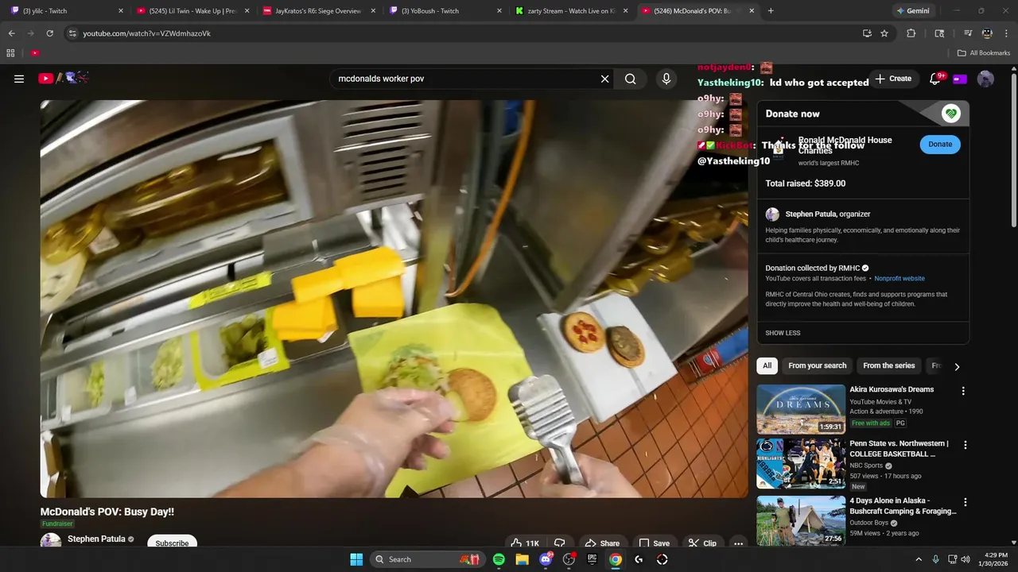Open the clock and date in taskbar
The height and width of the screenshot is (572, 1018).
point(995,559)
